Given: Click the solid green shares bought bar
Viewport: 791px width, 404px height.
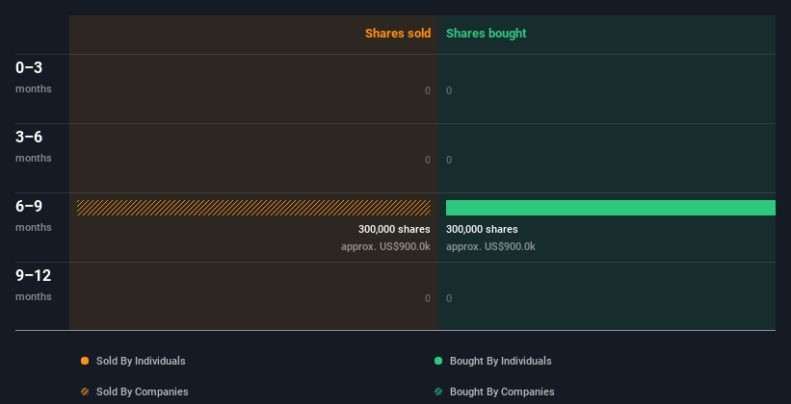Looking at the screenshot, I should [x=611, y=208].
